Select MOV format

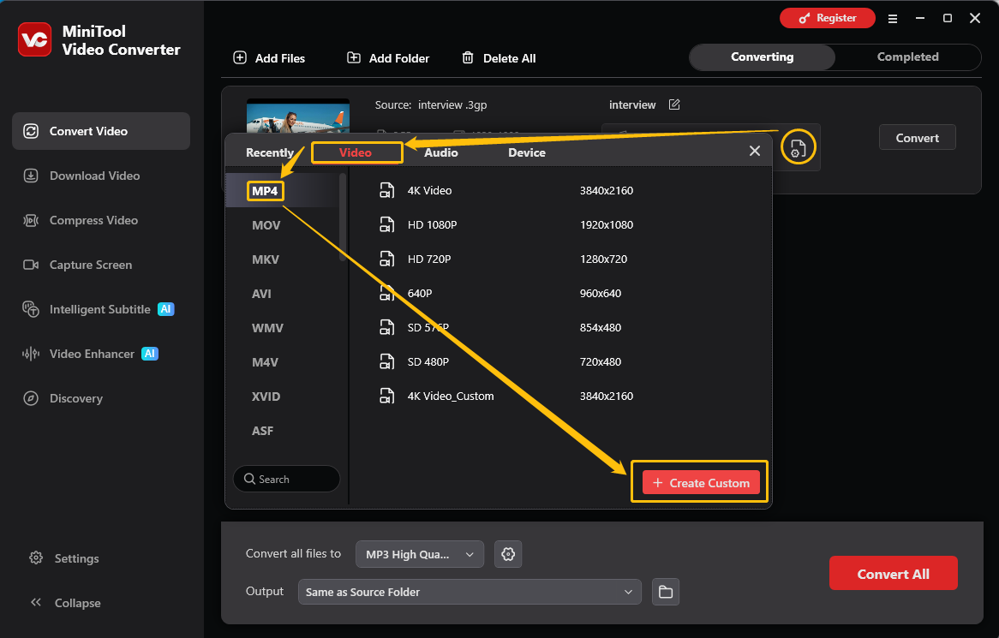266,225
